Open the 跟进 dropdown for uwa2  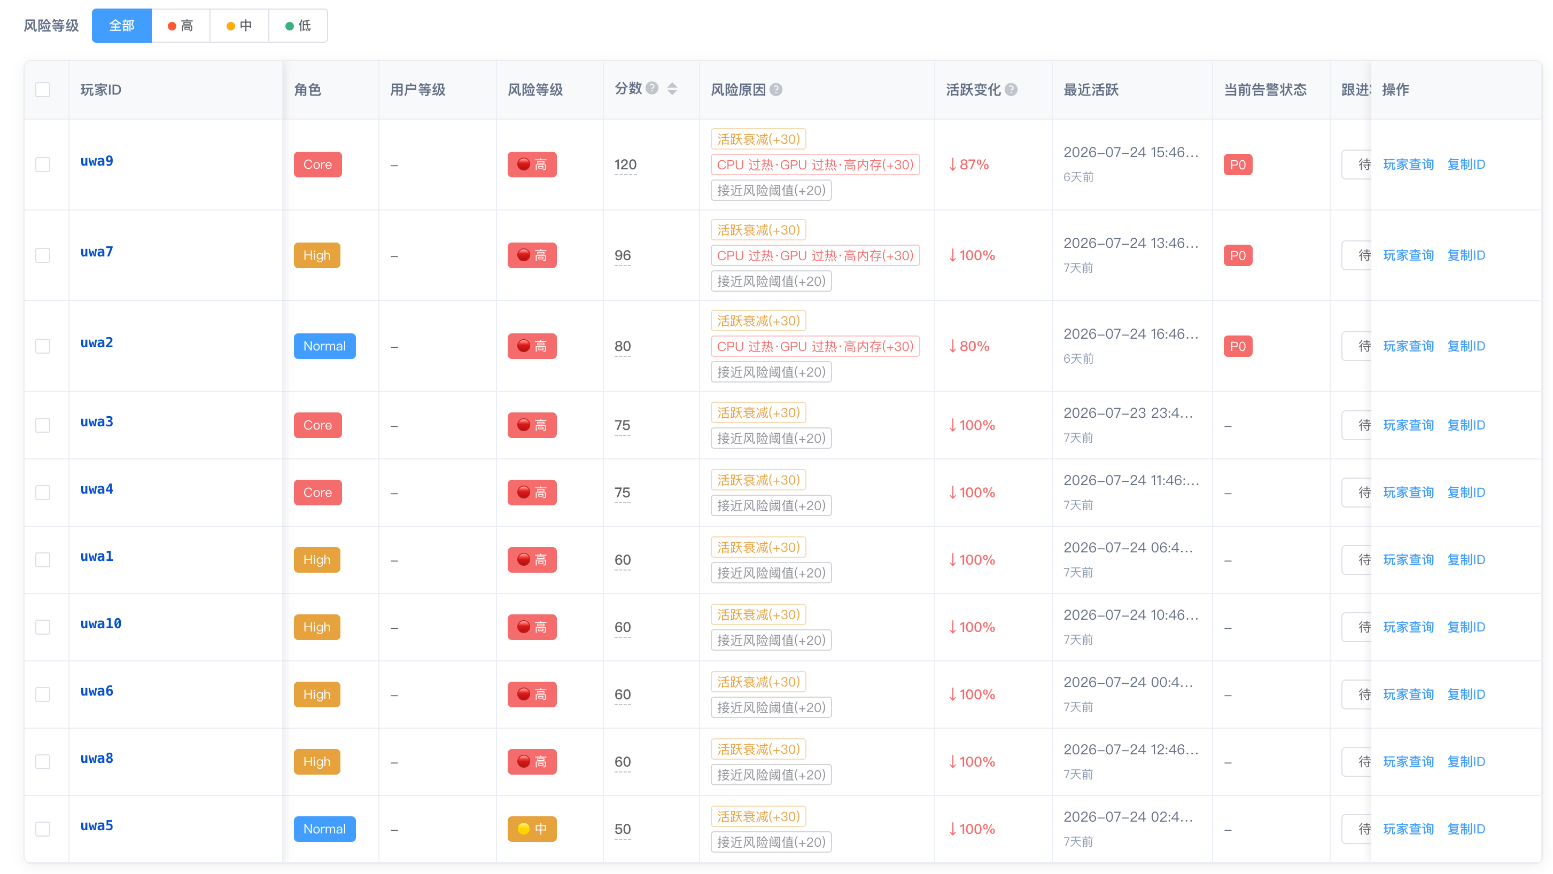click(x=1356, y=347)
